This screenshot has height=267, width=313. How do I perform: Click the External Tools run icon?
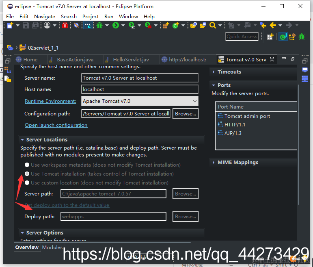[x=148, y=25]
